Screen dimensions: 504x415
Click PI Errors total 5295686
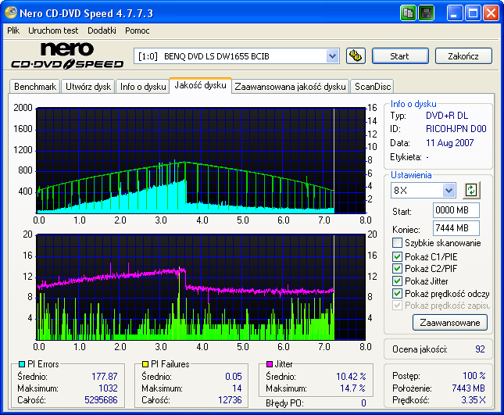click(x=101, y=400)
